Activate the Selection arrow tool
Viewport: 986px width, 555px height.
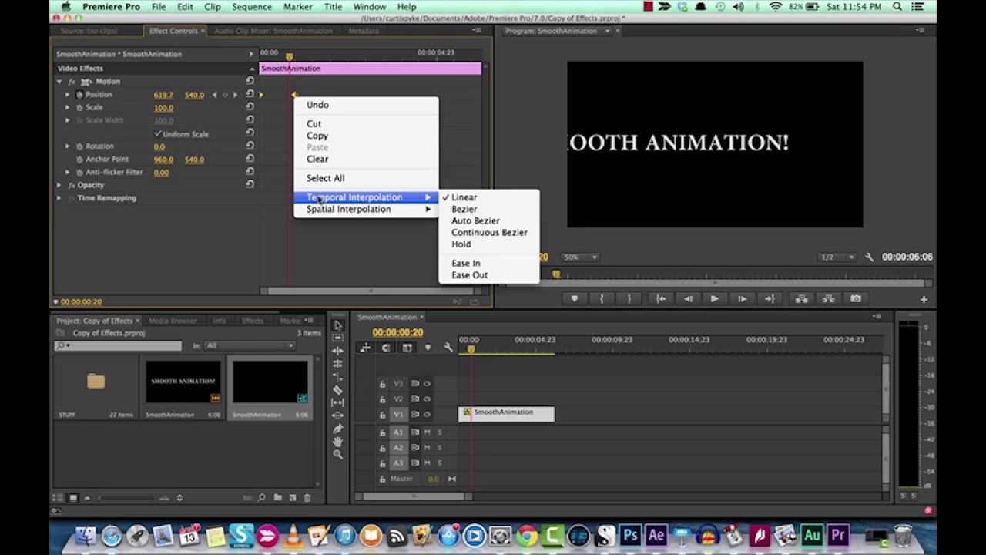click(337, 325)
